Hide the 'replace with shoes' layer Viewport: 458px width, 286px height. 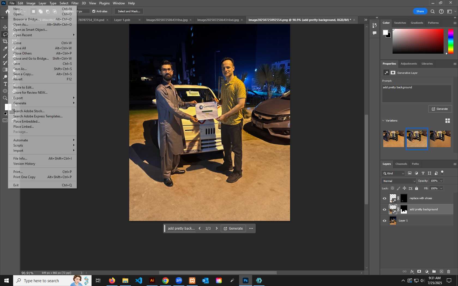coord(385,198)
